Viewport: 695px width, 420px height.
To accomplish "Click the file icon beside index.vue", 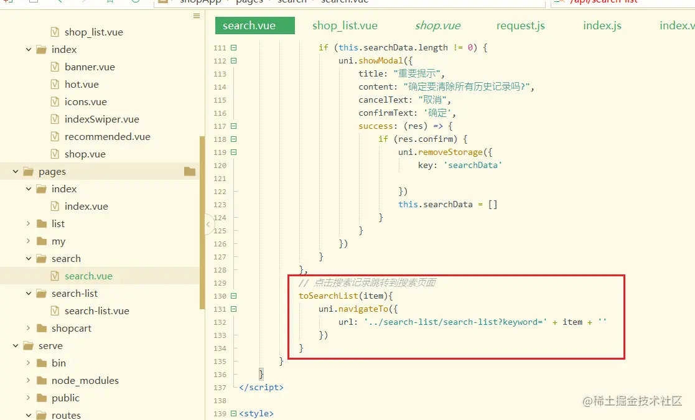I will 55,207.
